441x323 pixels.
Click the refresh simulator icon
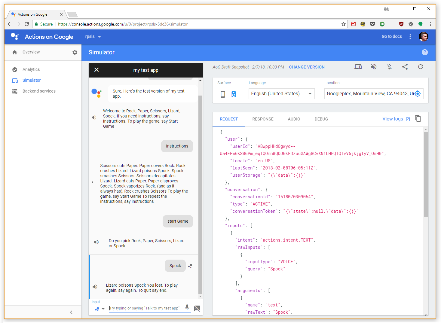point(420,67)
